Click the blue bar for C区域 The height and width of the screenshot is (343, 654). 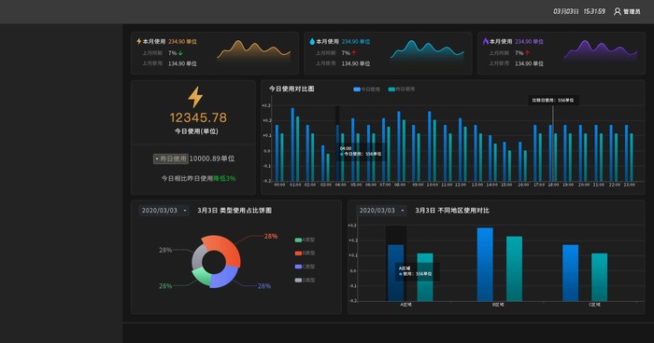click(x=571, y=273)
